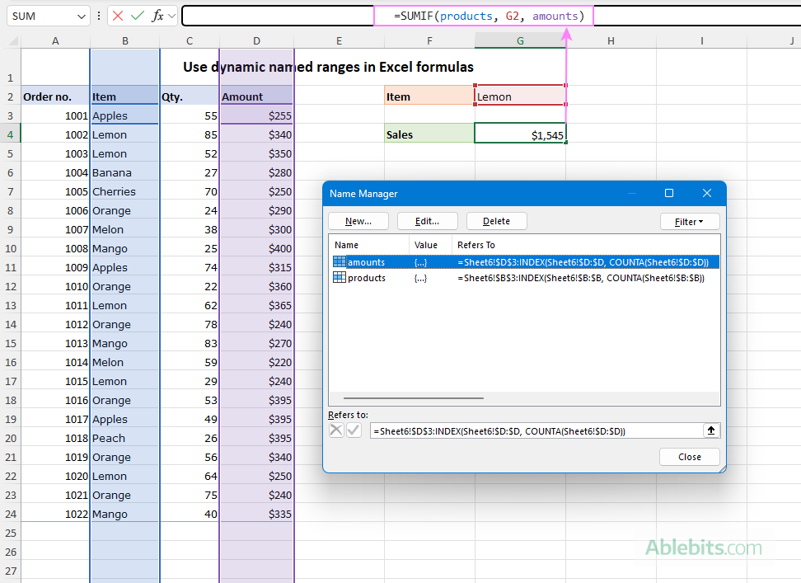Confirm the entry with the checkmark icon
801x583 pixels.
(138, 16)
